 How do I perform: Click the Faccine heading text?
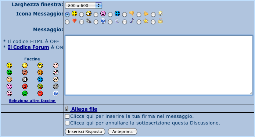pyautogui.click(x=32, y=59)
